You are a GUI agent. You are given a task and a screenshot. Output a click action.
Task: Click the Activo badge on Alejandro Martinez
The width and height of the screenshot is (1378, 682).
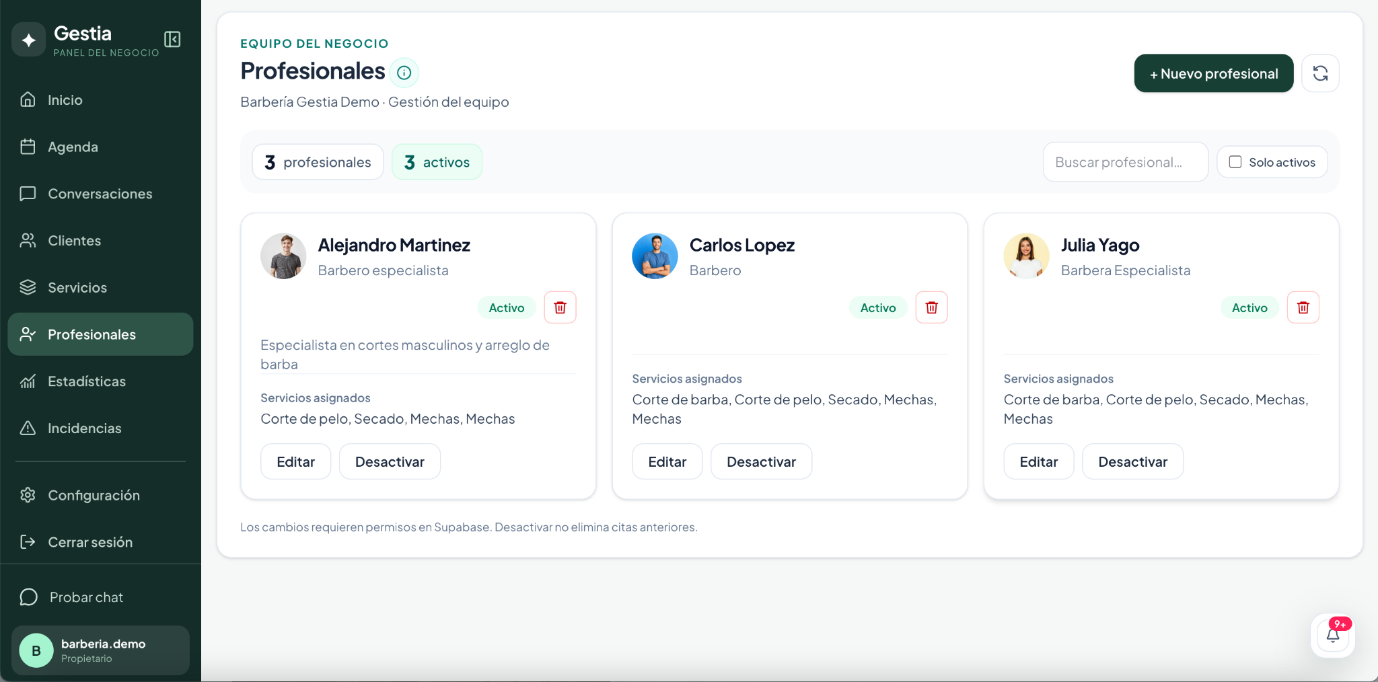[506, 307]
